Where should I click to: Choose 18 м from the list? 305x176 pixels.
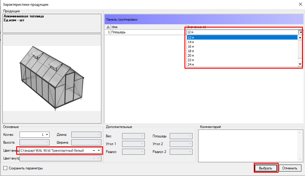[x=242, y=51]
